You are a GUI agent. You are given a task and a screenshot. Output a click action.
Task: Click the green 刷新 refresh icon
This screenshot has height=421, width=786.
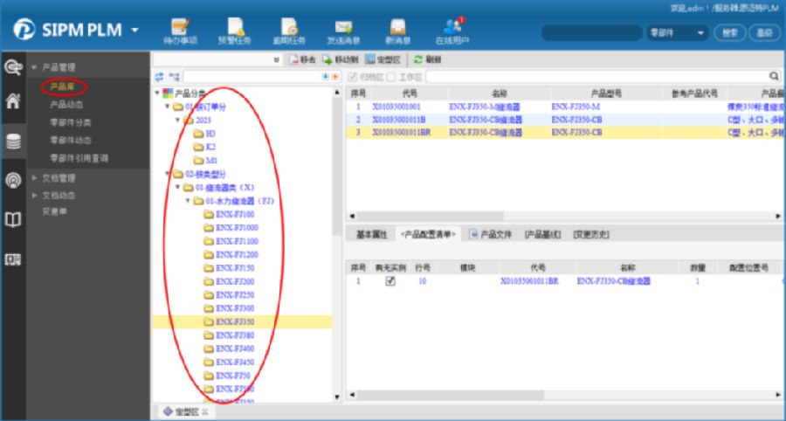point(417,59)
